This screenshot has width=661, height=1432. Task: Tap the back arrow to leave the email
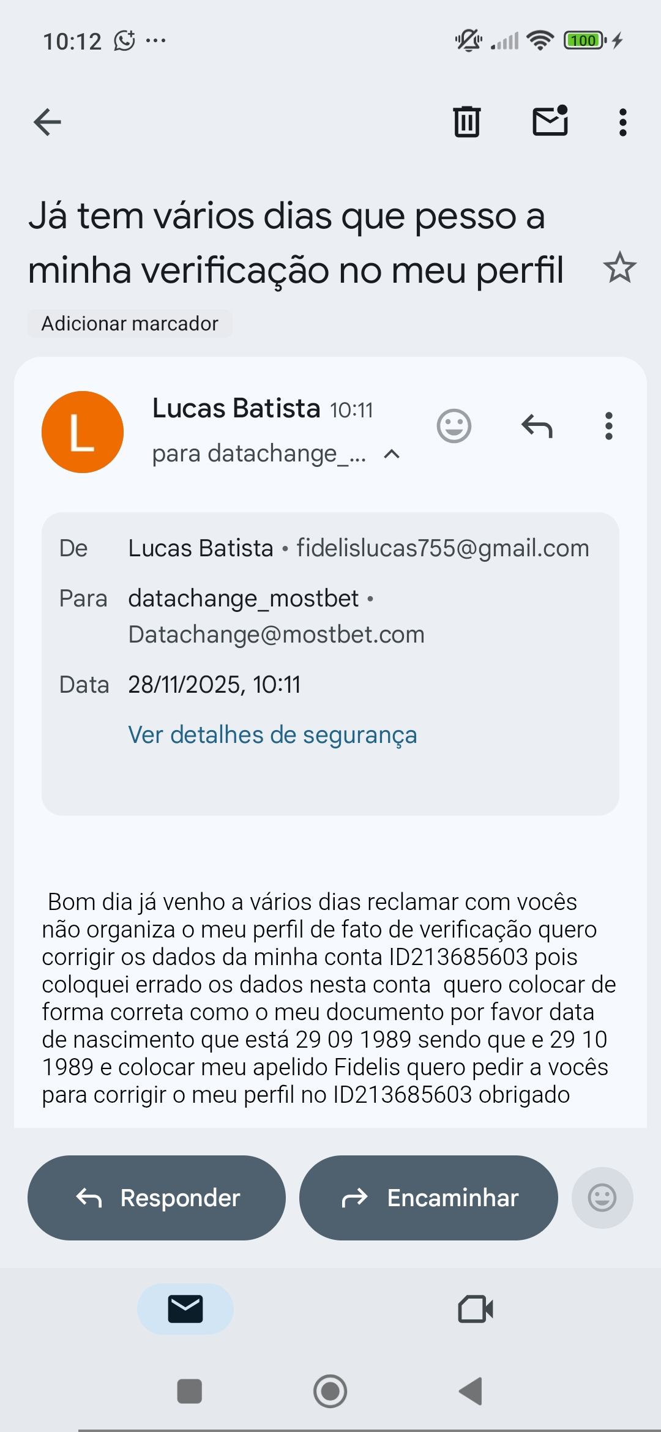(x=47, y=122)
